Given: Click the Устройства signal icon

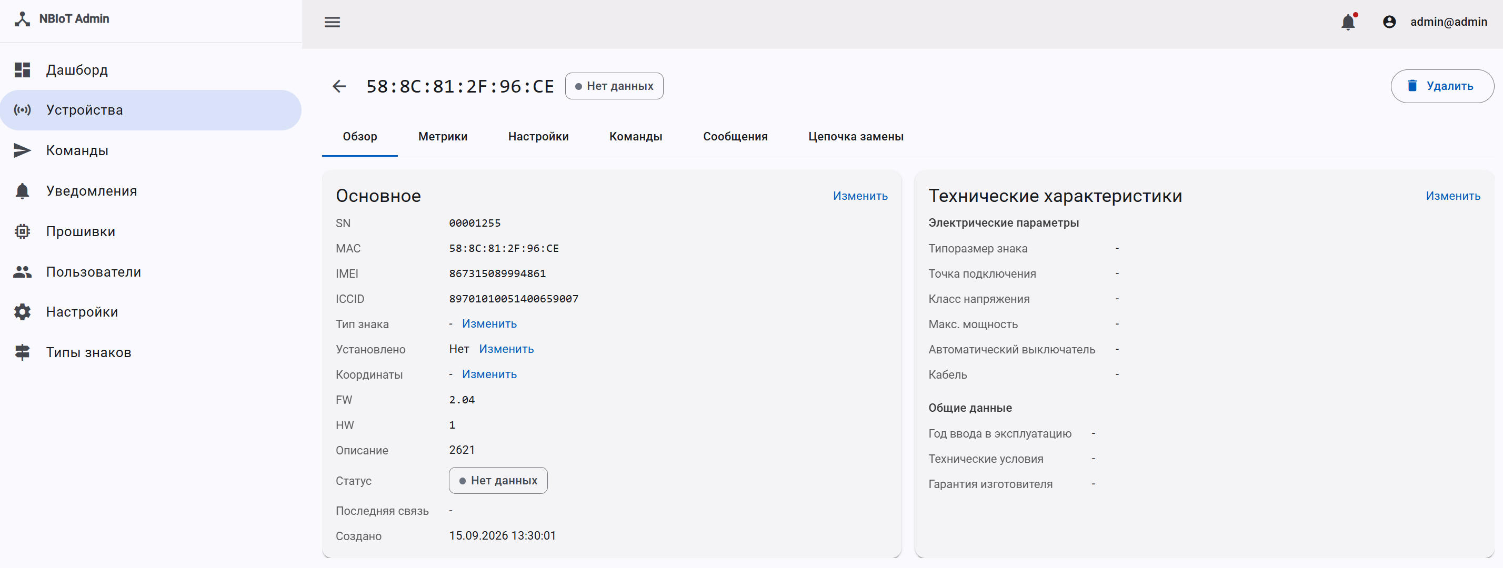Looking at the screenshot, I should point(22,110).
